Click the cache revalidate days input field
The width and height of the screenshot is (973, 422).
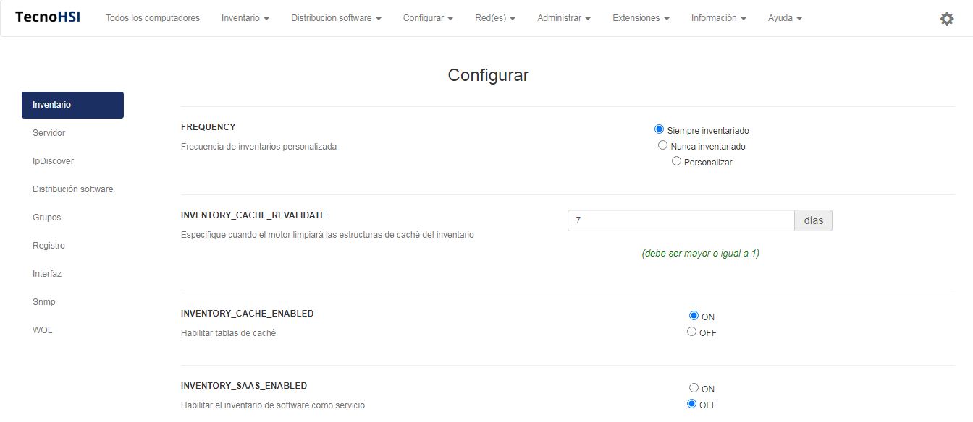(681, 220)
